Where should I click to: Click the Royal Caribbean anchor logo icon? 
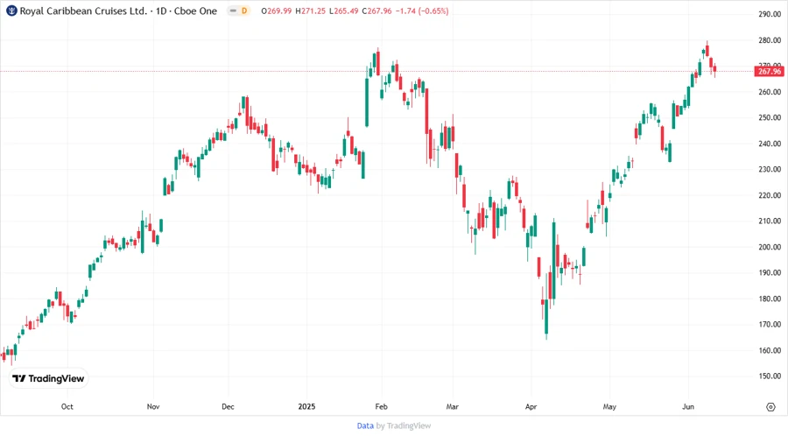pyautogui.click(x=11, y=11)
